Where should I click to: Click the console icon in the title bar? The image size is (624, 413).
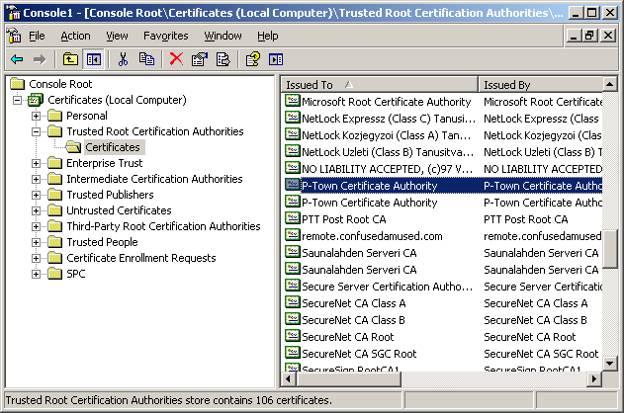pyautogui.click(x=13, y=12)
